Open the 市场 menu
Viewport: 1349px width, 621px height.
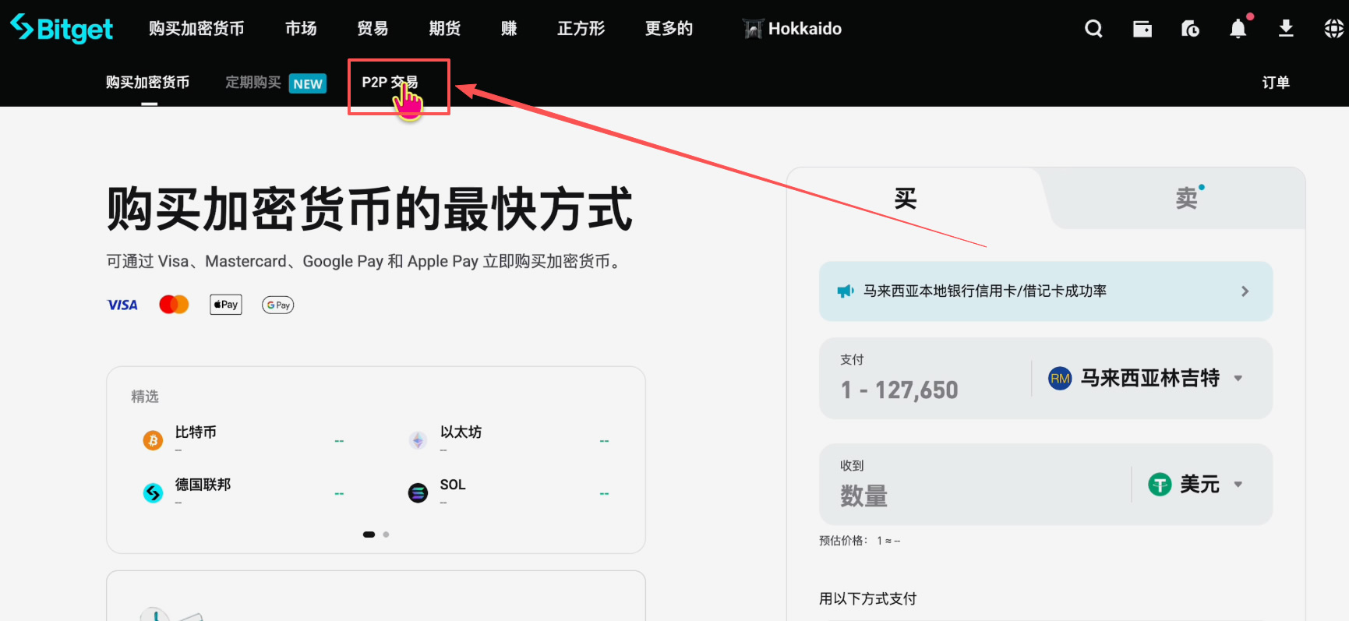[x=301, y=29]
